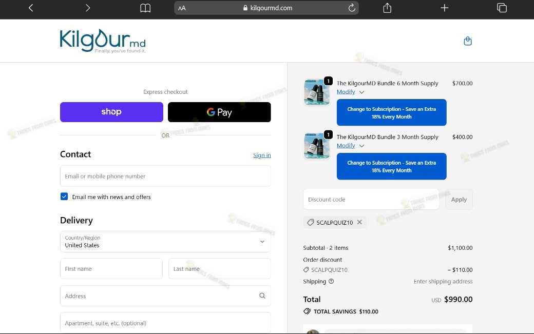534x334 pixels.
Task: Click Modify under the 3 Month Supply bundle
Action: pos(346,146)
